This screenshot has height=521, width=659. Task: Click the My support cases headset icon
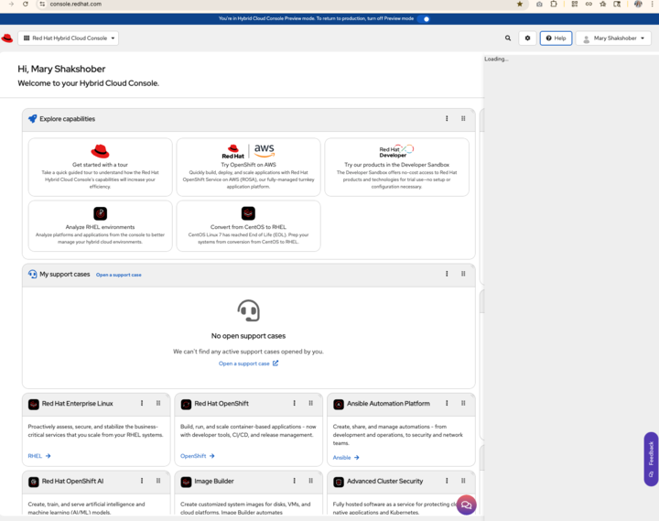32,274
